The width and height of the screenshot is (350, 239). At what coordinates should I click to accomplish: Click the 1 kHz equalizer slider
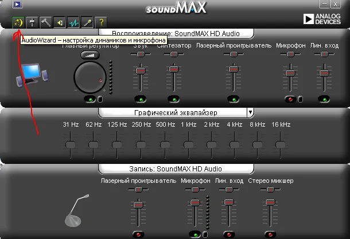pos(188,144)
